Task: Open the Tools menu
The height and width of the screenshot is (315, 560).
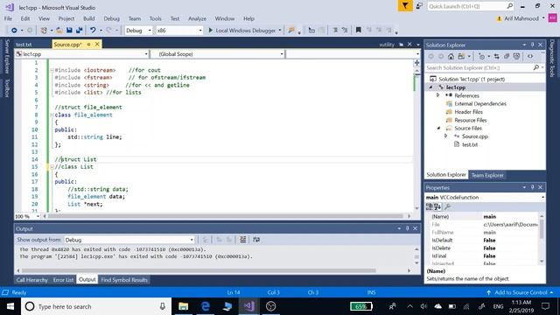Action: click(x=156, y=18)
